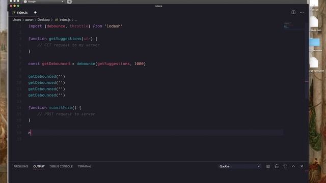Image resolution: width=326 pixels, height=183 pixels.
Task: Click aaron breadcrumb segment
Action: click(29, 20)
